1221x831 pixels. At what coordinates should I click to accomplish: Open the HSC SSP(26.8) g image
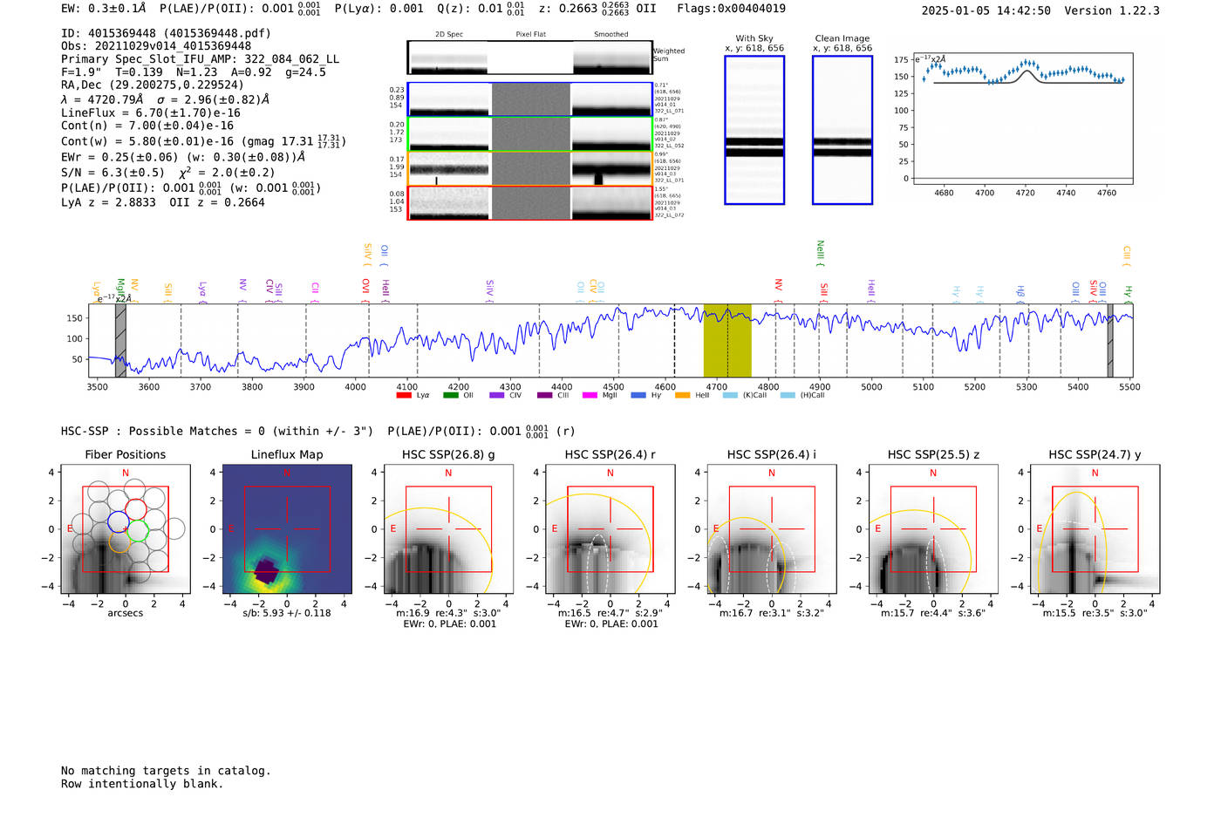[448, 529]
